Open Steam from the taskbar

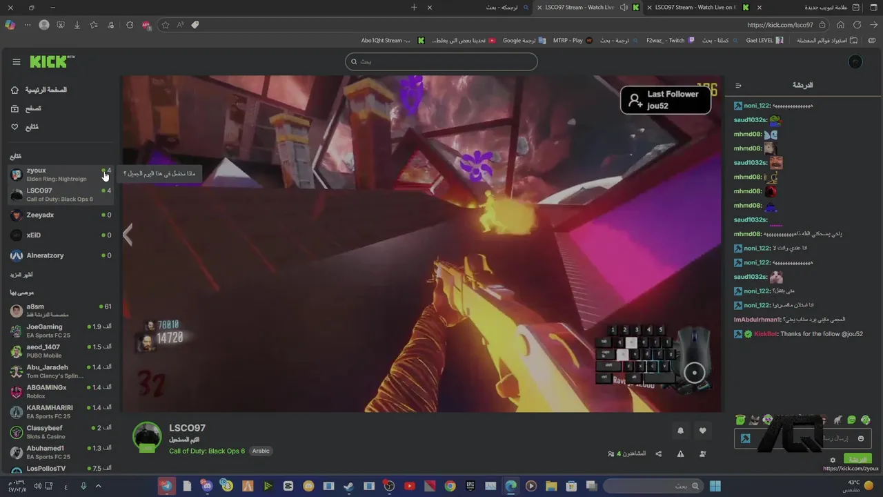tap(349, 486)
